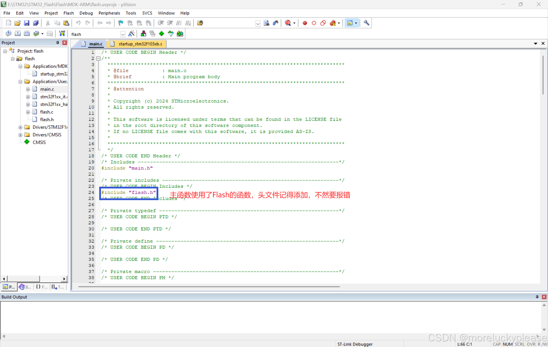This screenshot has height=347, width=548.
Task: Collapse the comment fold at line 2
Action: pos(98,58)
